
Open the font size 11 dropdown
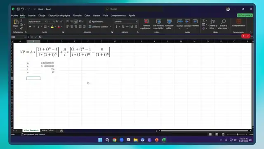pos(54,22)
